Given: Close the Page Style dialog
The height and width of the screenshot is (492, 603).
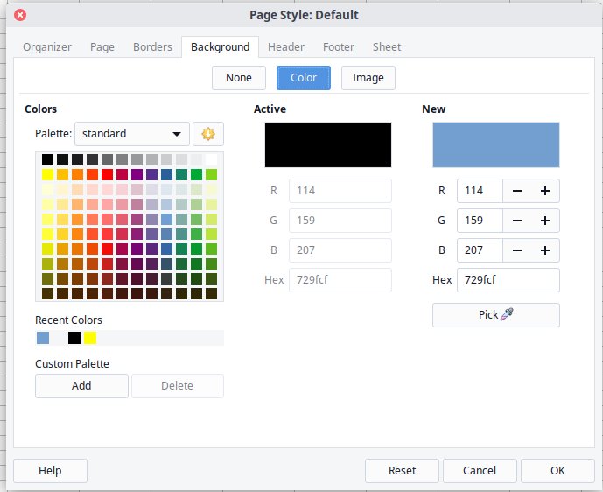Looking at the screenshot, I should pos(20,15).
